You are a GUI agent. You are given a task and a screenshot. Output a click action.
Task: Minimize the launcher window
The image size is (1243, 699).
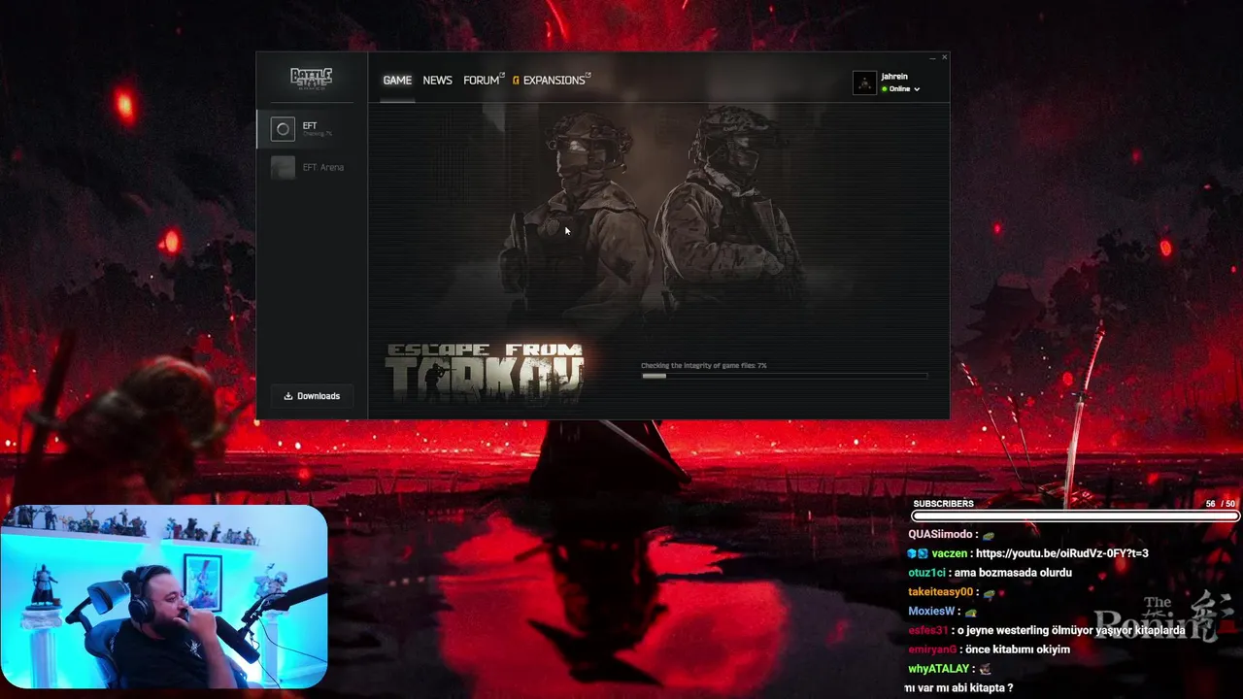(932, 58)
